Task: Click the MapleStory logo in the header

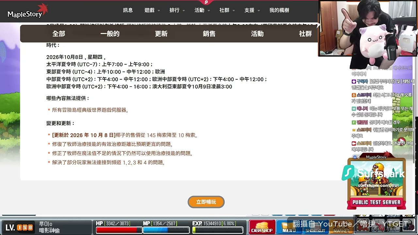Action: click(28, 11)
